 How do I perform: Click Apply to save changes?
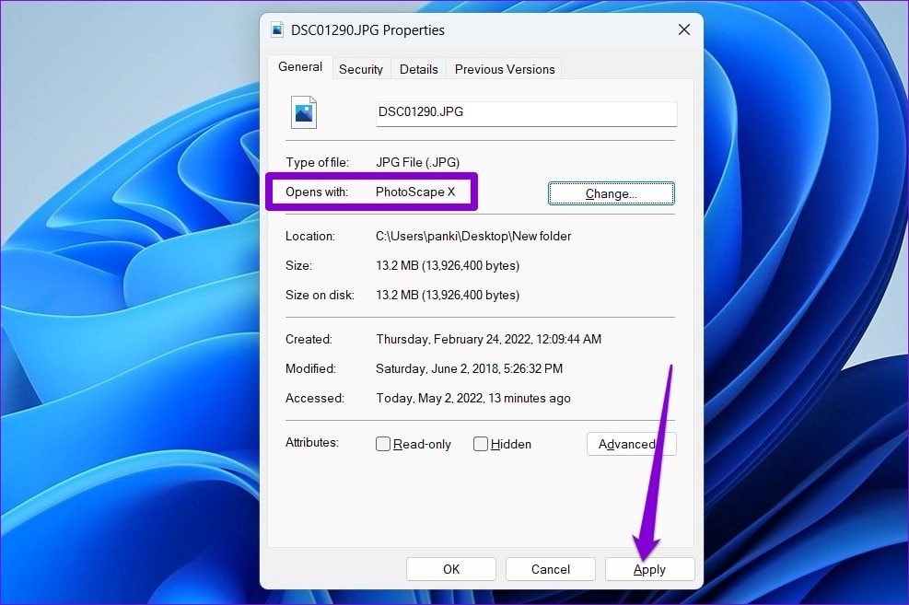[649, 569]
